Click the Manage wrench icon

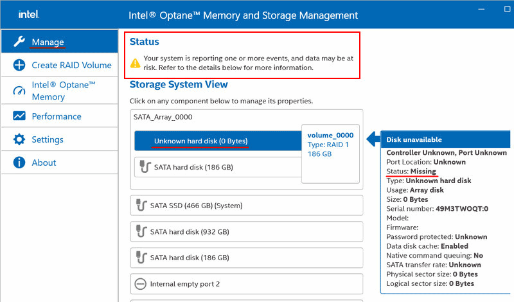19,42
